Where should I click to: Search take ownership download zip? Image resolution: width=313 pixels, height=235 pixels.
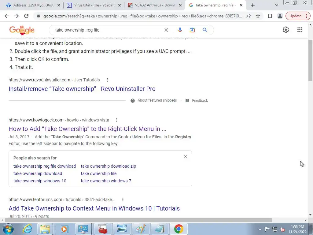click(x=109, y=166)
